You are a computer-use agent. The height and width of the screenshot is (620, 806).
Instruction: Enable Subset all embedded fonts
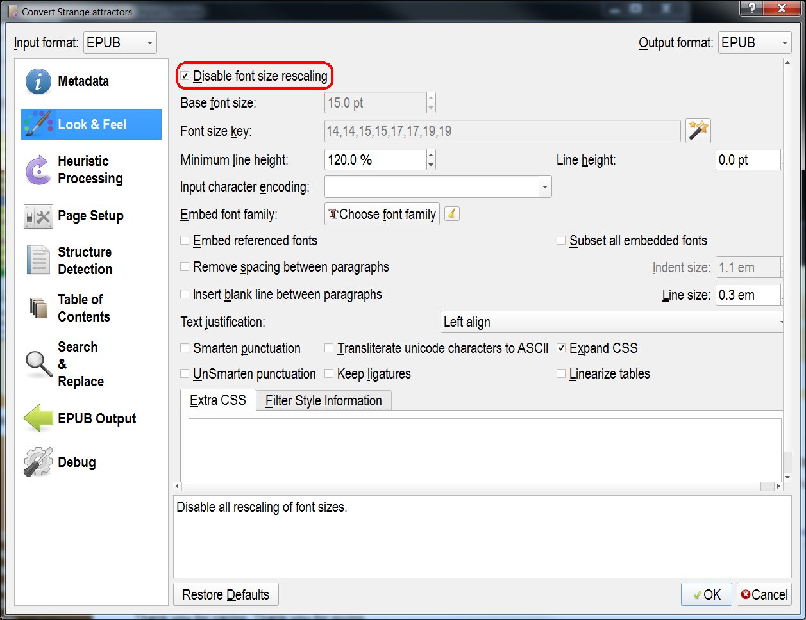(561, 241)
